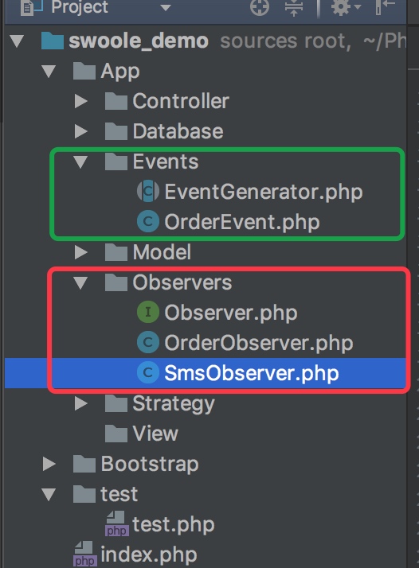Screen dimensions: 419x568
Task: Expand the Controller folder
Action: 80,101
